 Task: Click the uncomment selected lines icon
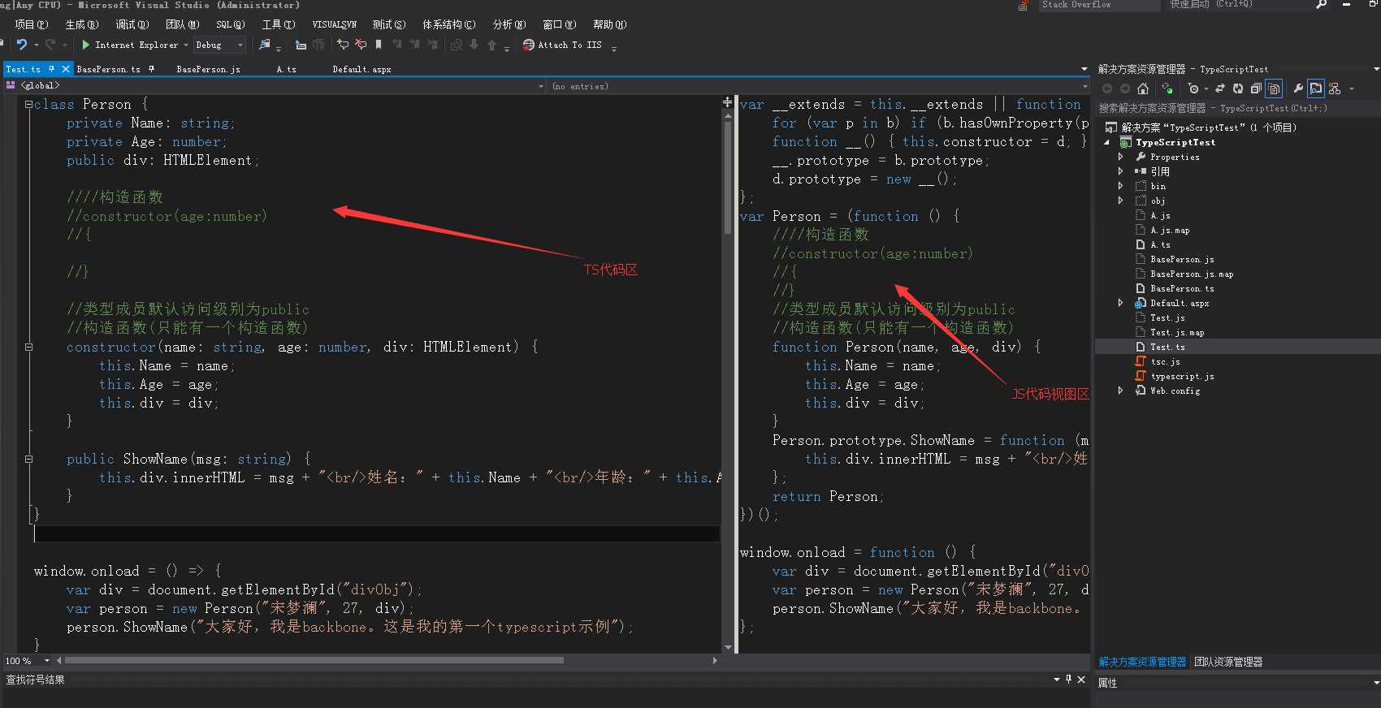click(361, 45)
